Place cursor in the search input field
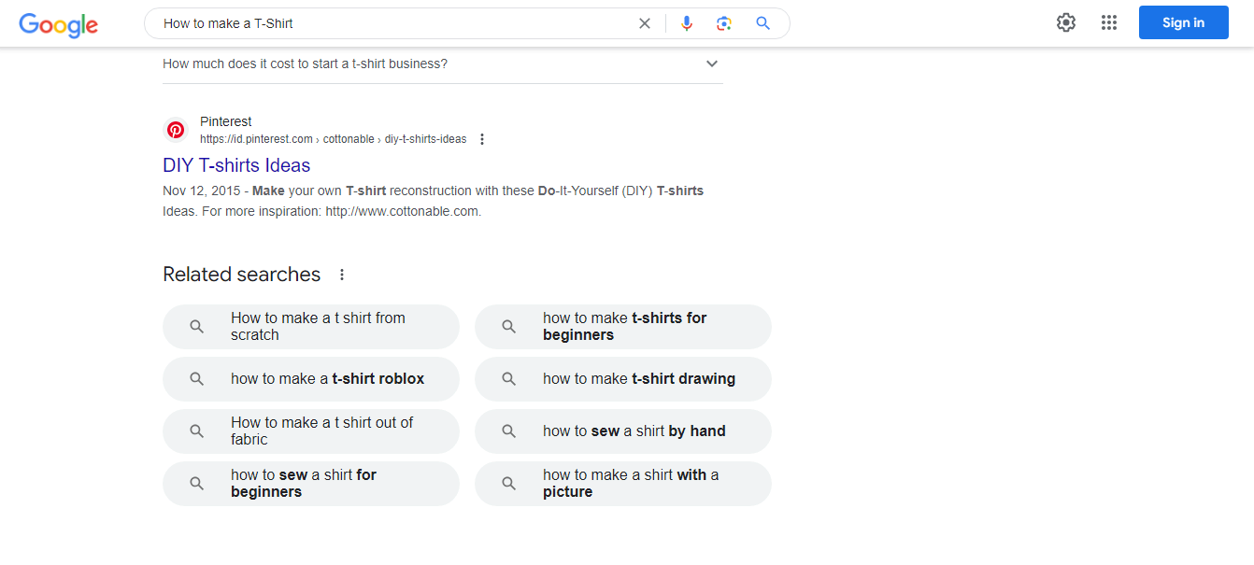 pos(392,22)
